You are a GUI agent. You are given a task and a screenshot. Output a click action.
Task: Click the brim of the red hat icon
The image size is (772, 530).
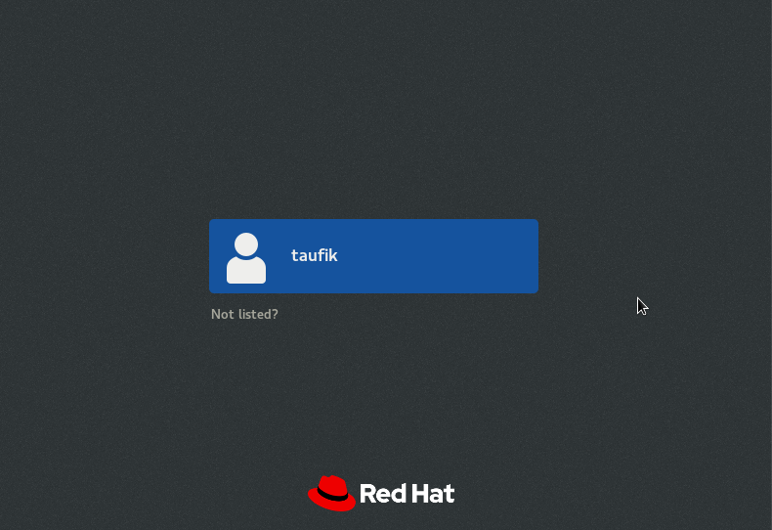coord(331,505)
